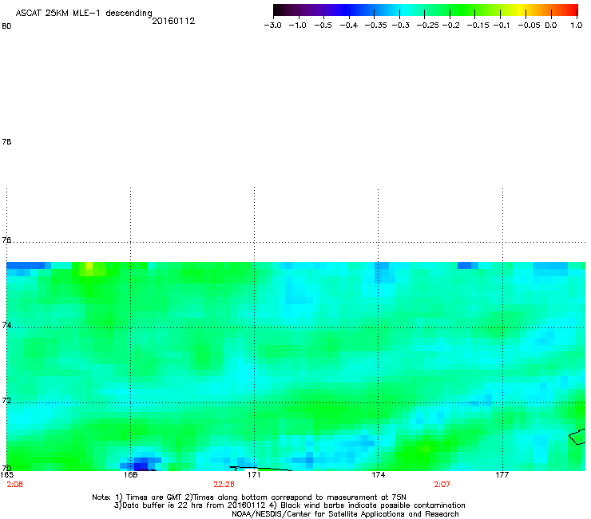Click the ASCAT 25KM MLE-1 descending title
591x519 pixels.
click(84, 14)
